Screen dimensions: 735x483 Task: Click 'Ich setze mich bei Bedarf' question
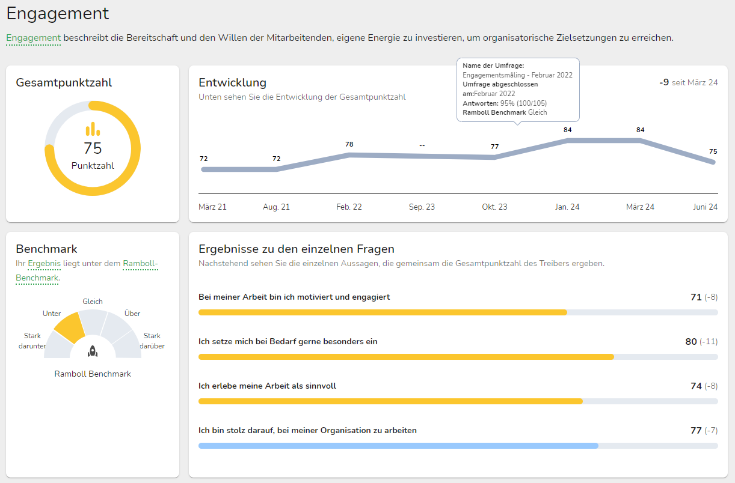(288, 341)
